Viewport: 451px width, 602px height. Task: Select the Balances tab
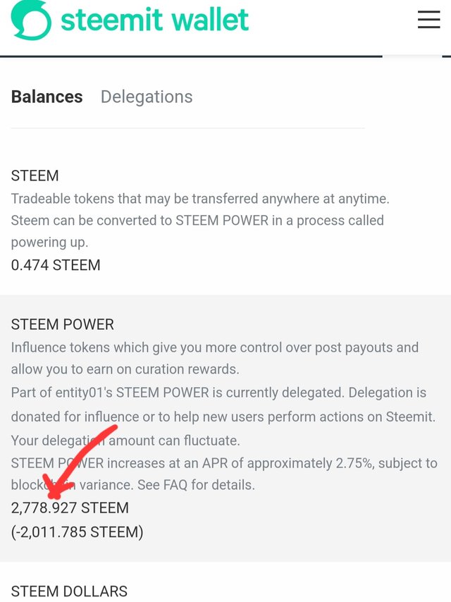tap(47, 97)
